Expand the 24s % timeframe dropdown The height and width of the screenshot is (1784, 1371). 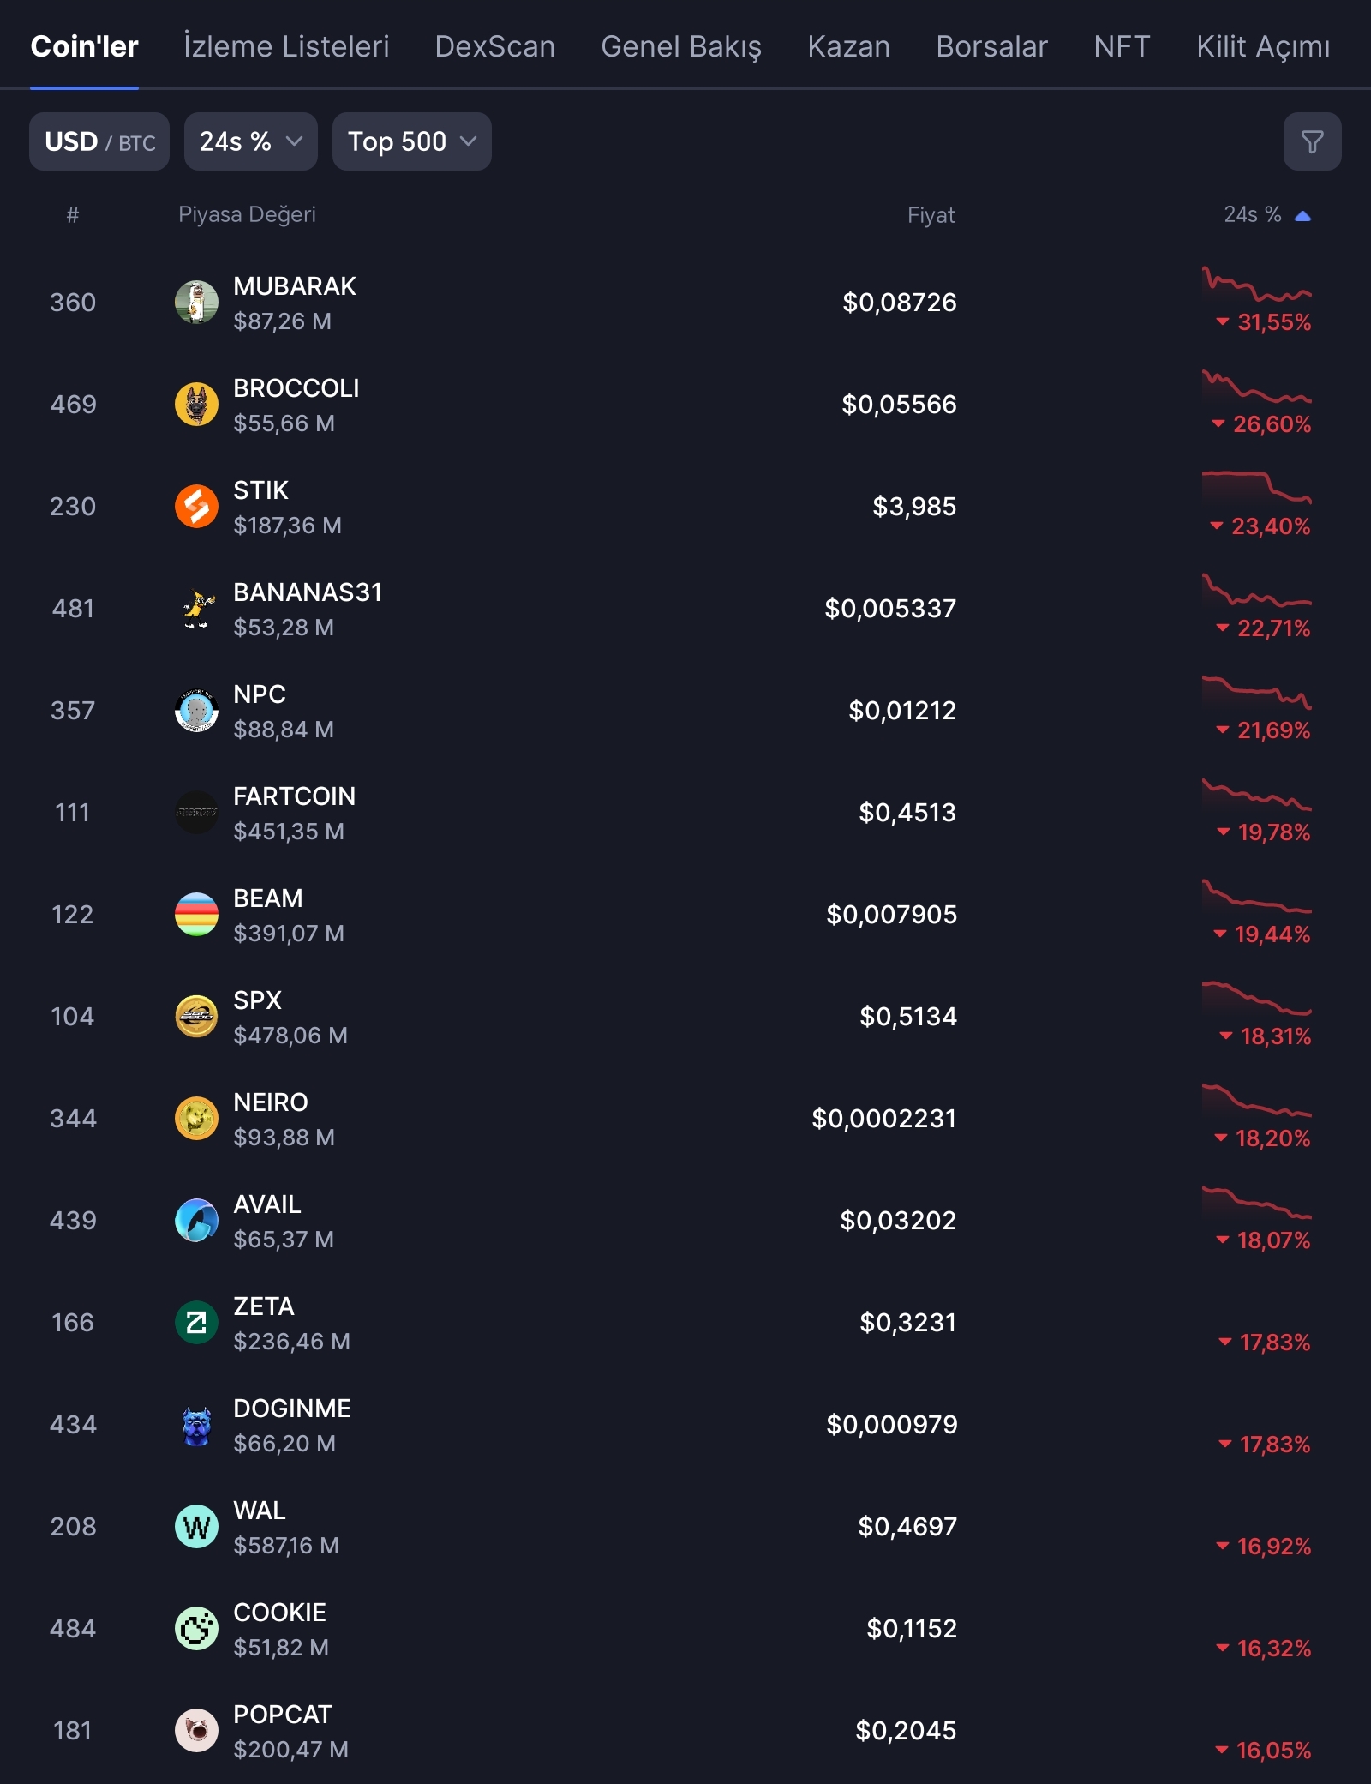pyautogui.click(x=250, y=141)
